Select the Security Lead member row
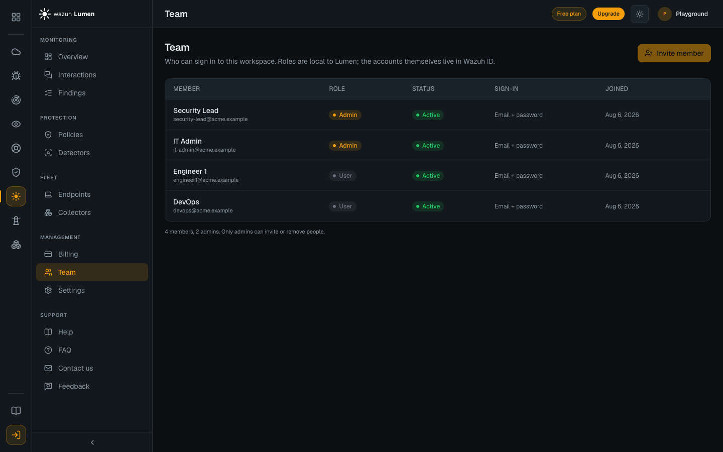The width and height of the screenshot is (723, 452). point(438,115)
